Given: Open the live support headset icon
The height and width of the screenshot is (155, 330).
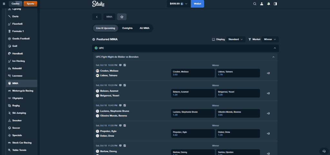Looking at the screenshot, I should pos(324,151).
